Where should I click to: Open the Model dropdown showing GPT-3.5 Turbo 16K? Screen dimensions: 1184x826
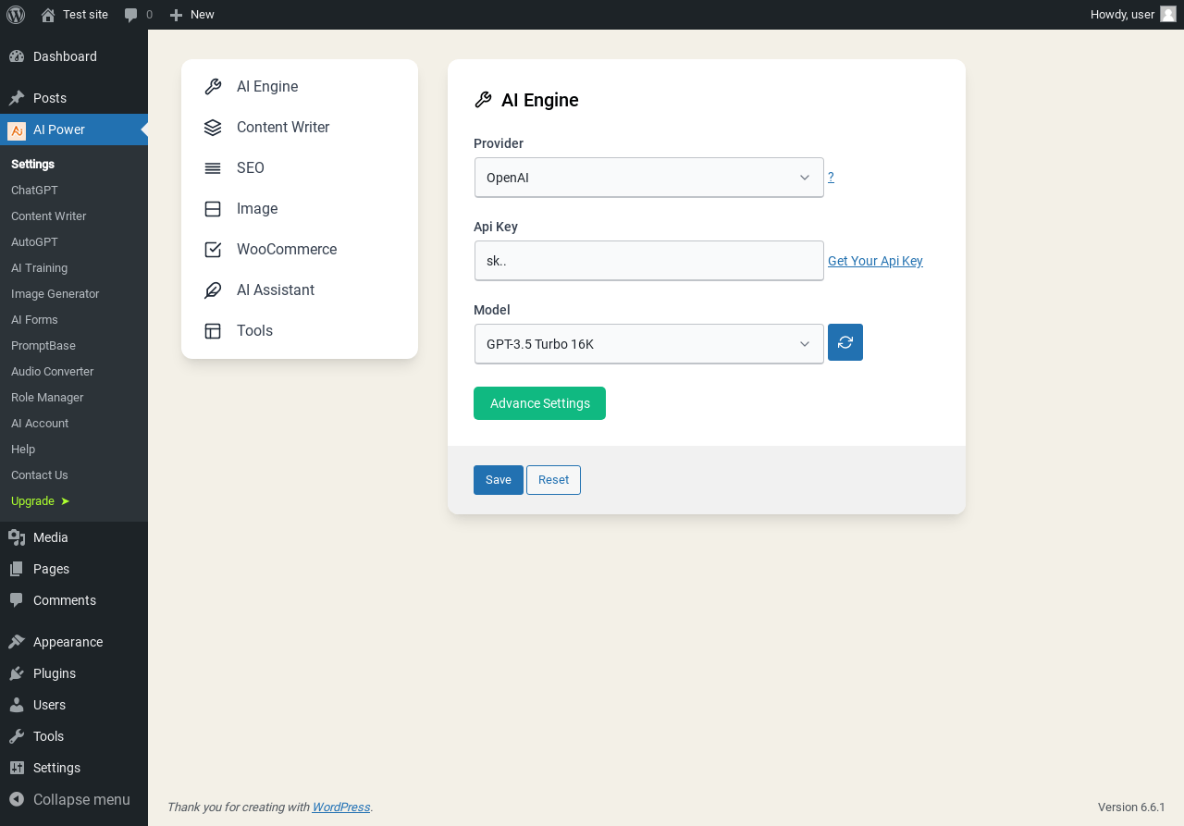(649, 344)
